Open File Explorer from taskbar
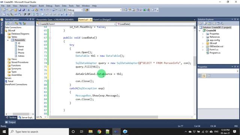 [x=91, y=132]
